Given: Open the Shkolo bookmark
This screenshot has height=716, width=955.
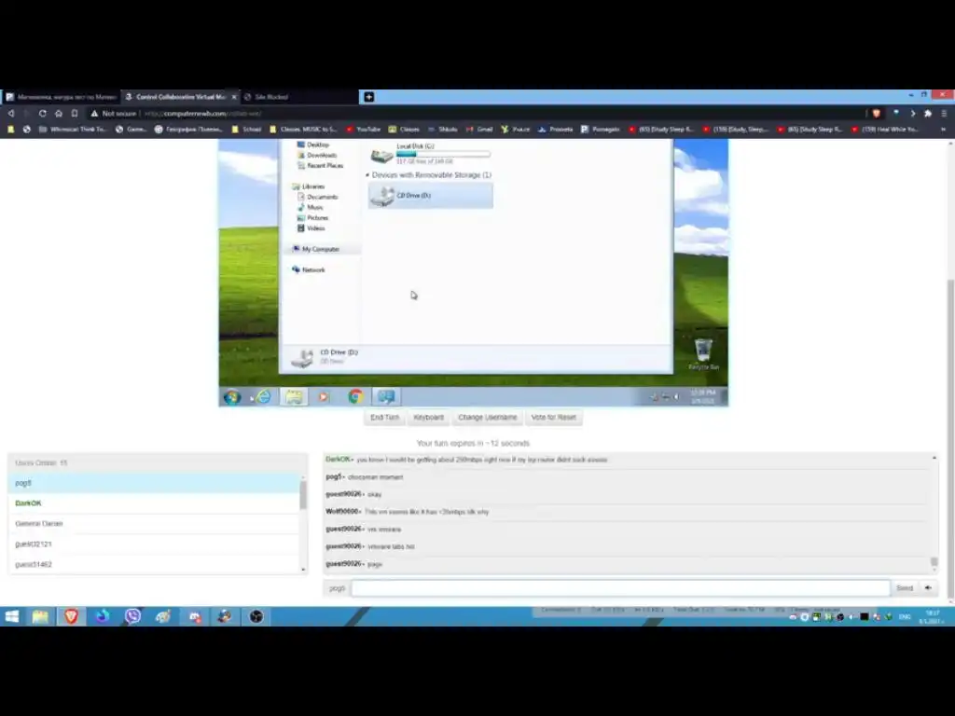Looking at the screenshot, I should click(x=443, y=129).
